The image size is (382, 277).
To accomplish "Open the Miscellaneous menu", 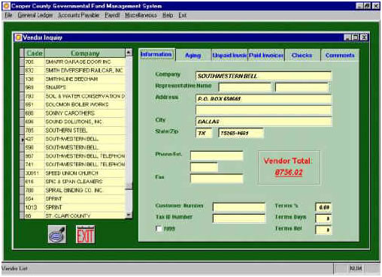I will (141, 15).
